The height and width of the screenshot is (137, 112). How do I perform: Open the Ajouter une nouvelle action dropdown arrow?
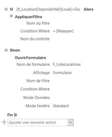pos(71,122)
